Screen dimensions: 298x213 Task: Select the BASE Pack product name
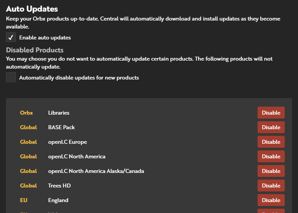(61, 127)
